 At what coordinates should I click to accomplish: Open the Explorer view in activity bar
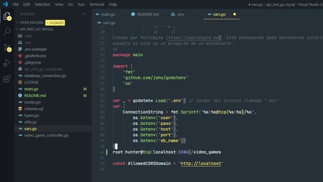click(7, 16)
